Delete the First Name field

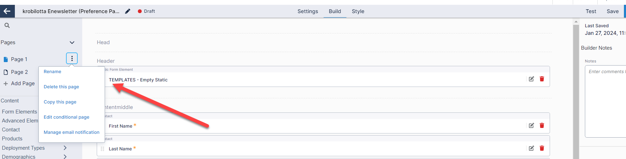pos(542,126)
